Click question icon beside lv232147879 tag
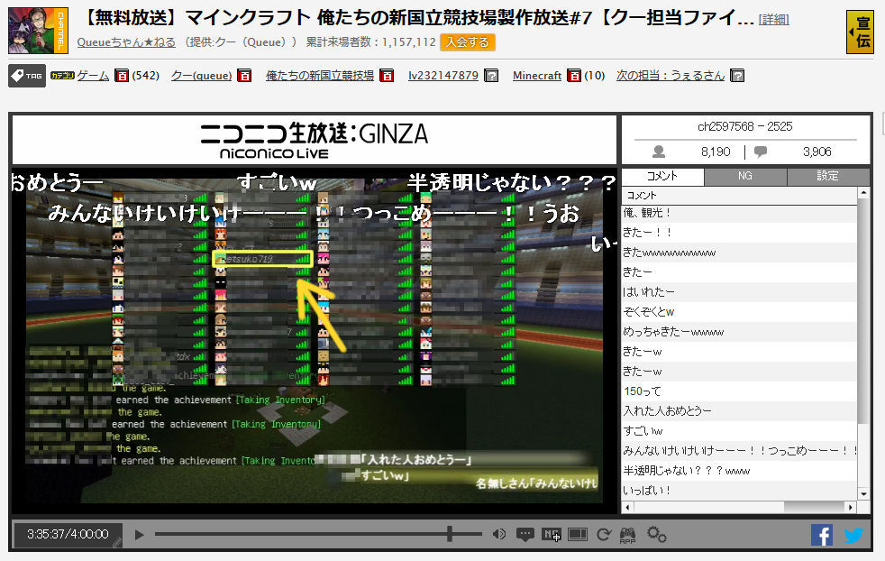The width and height of the screenshot is (885, 561). (x=491, y=76)
